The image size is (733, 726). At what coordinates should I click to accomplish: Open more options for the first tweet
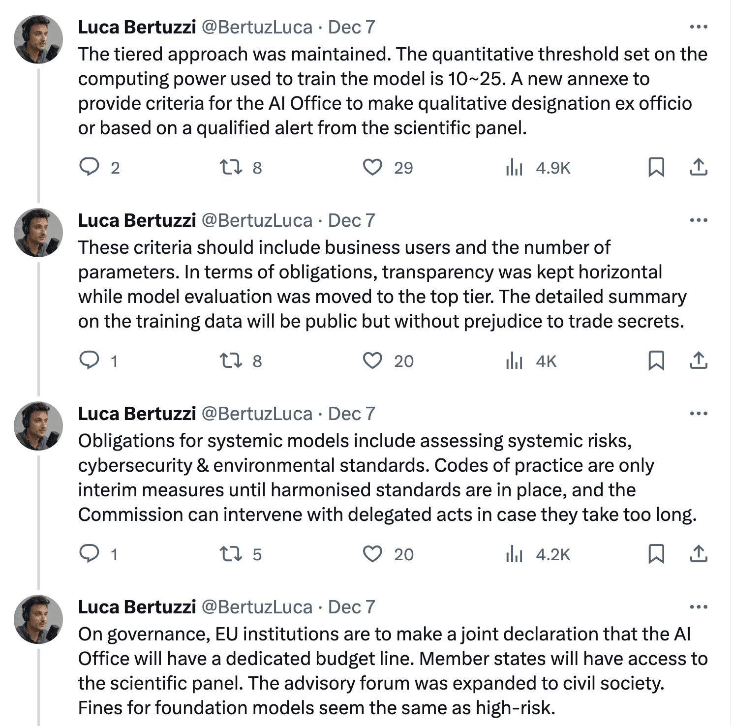699,27
